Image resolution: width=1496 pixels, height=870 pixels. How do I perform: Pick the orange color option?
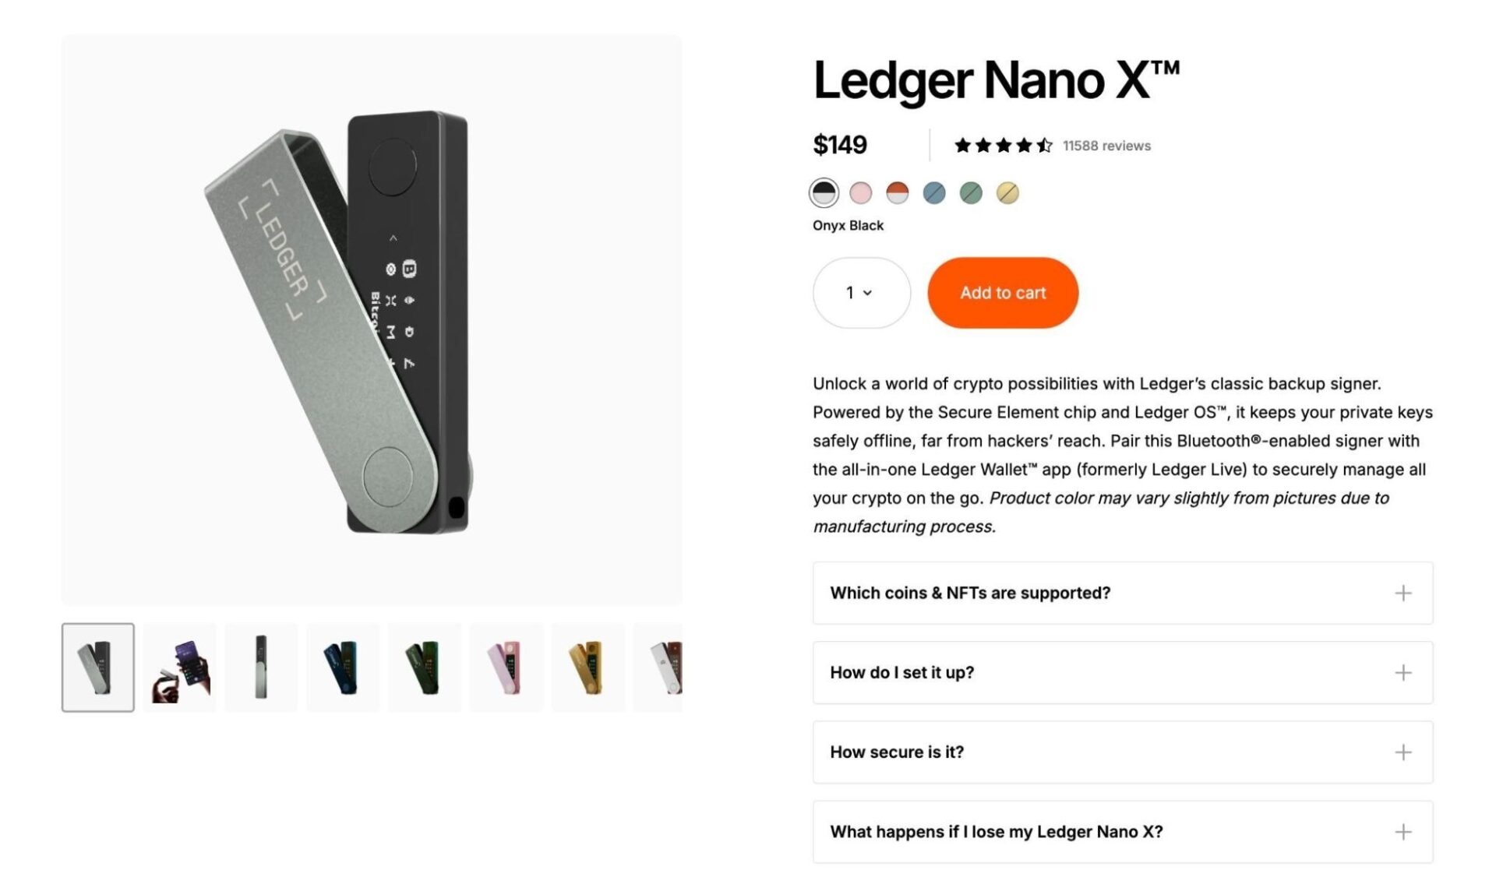897,192
